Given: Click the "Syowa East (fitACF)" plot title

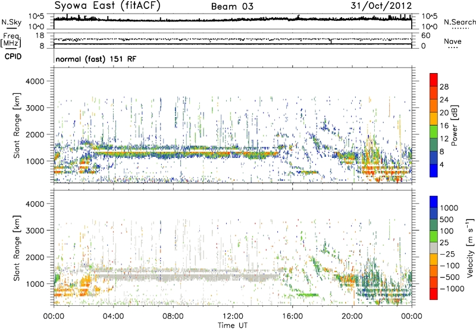Looking at the screenshot, I should point(108,6).
